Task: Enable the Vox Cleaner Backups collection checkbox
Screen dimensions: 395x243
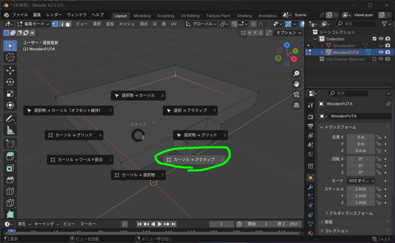Action: pyautogui.click(x=374, y=59)
